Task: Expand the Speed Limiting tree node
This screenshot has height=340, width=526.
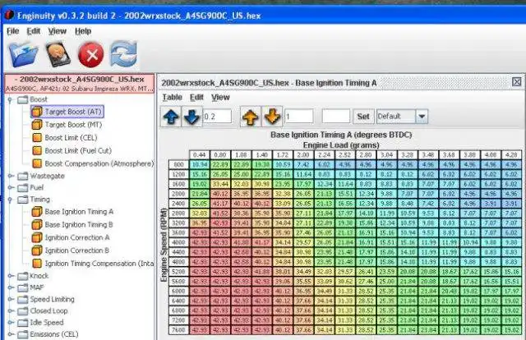Action: pos(11,299)
